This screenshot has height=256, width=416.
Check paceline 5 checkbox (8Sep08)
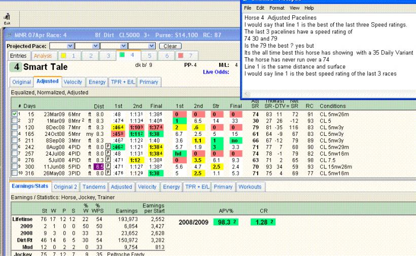pyautogui.click(x=15, y=140)
